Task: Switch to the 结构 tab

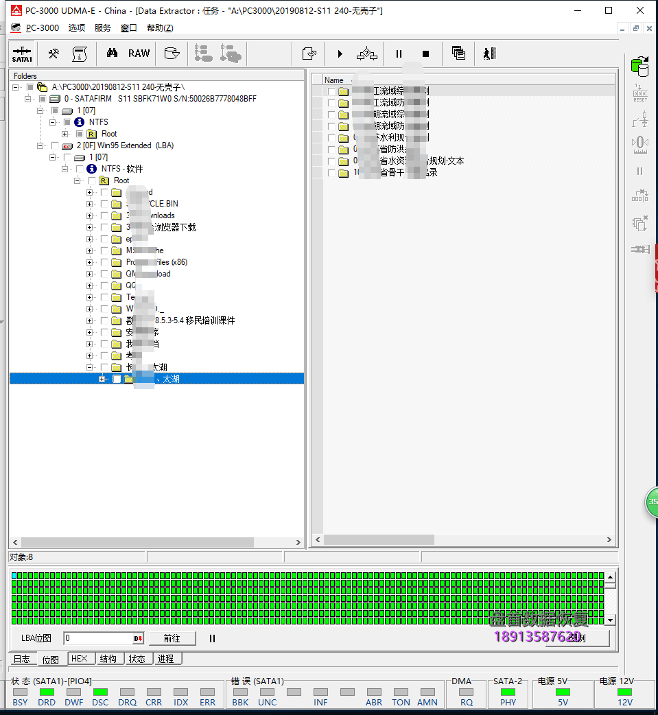Action: pos(108,659)
